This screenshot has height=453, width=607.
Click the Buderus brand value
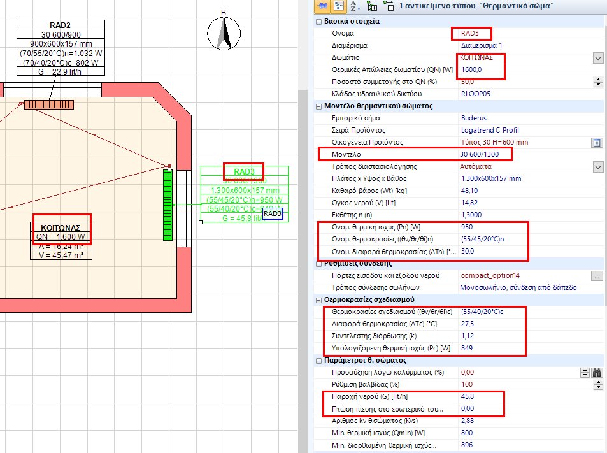(x=473, y=118)
